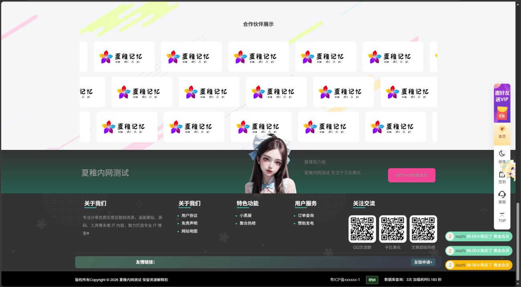
Task: Click the 粤ICP备 record number link
Action: 345,280
